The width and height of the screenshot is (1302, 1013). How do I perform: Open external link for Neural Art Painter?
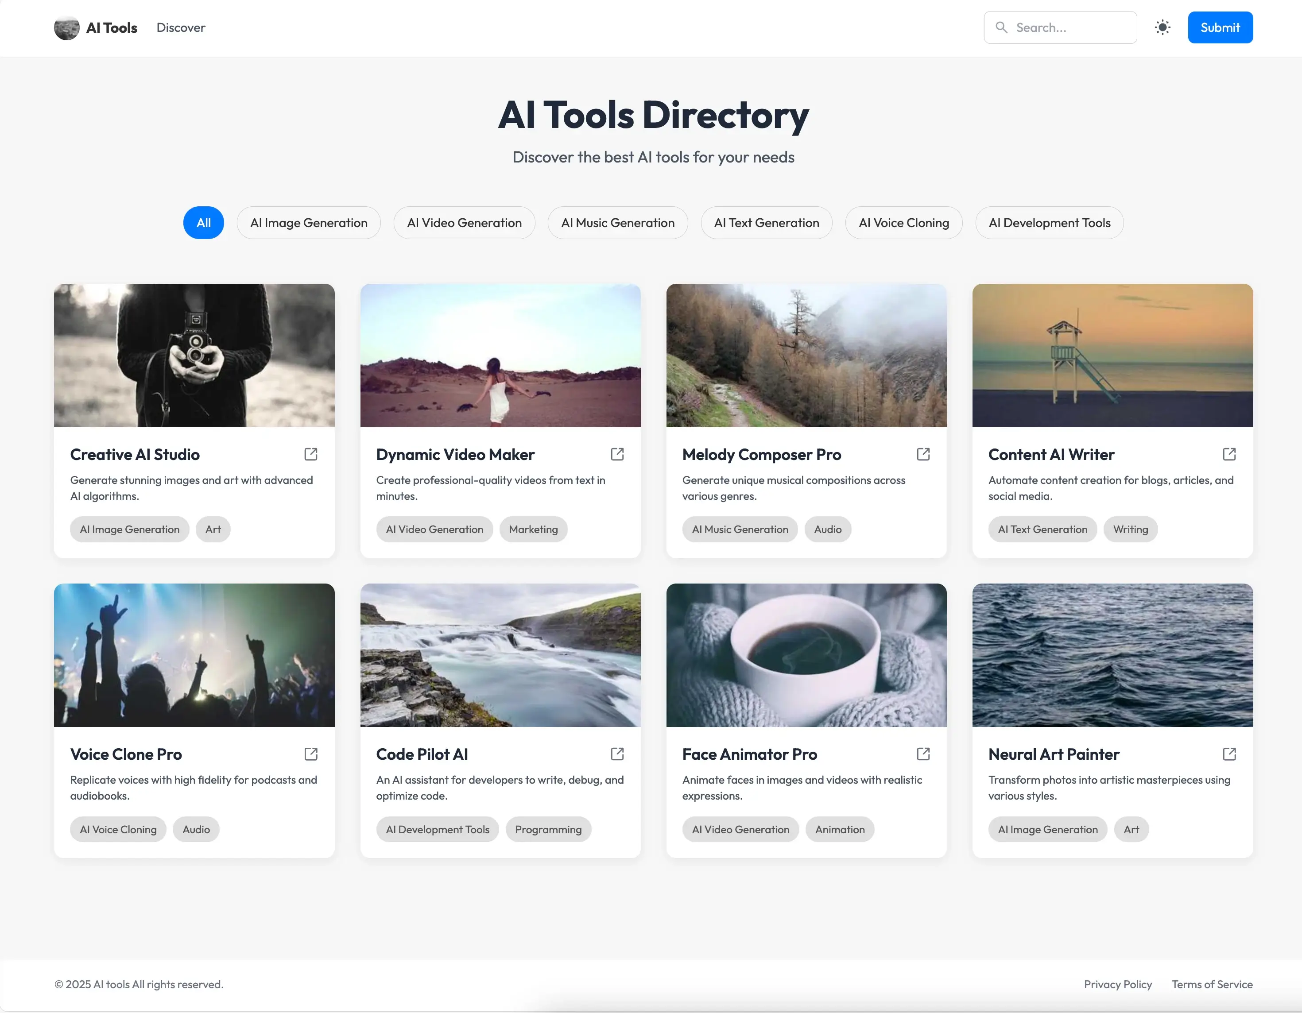coord(1228,754)
